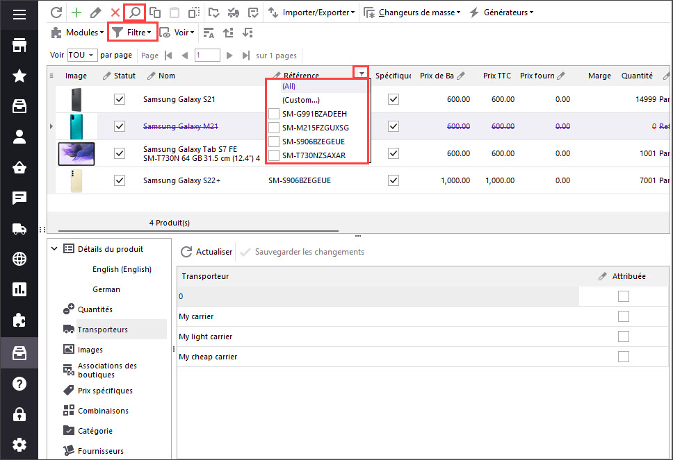This screenshot has width=673, height=460.
Task: Check SM-M215FZGUXSG in the reference filter list
Action: [274, 128]
